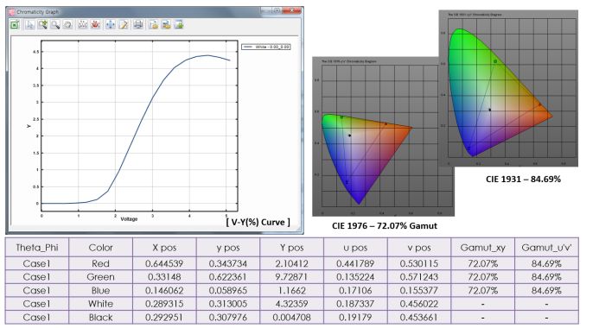Click the value 0.058965 in the Blue row
Image resolution: width=599 pixels, height=328 pixels.
[228, 291]
